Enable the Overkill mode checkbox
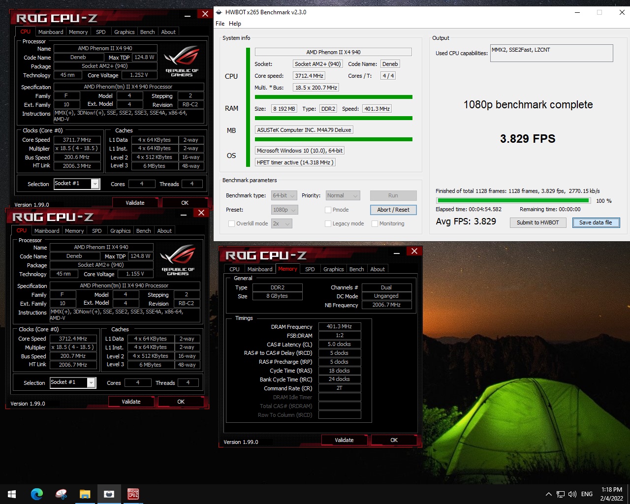Image resolution: width=630 pixels, height=504 pixels. point(231,223)
